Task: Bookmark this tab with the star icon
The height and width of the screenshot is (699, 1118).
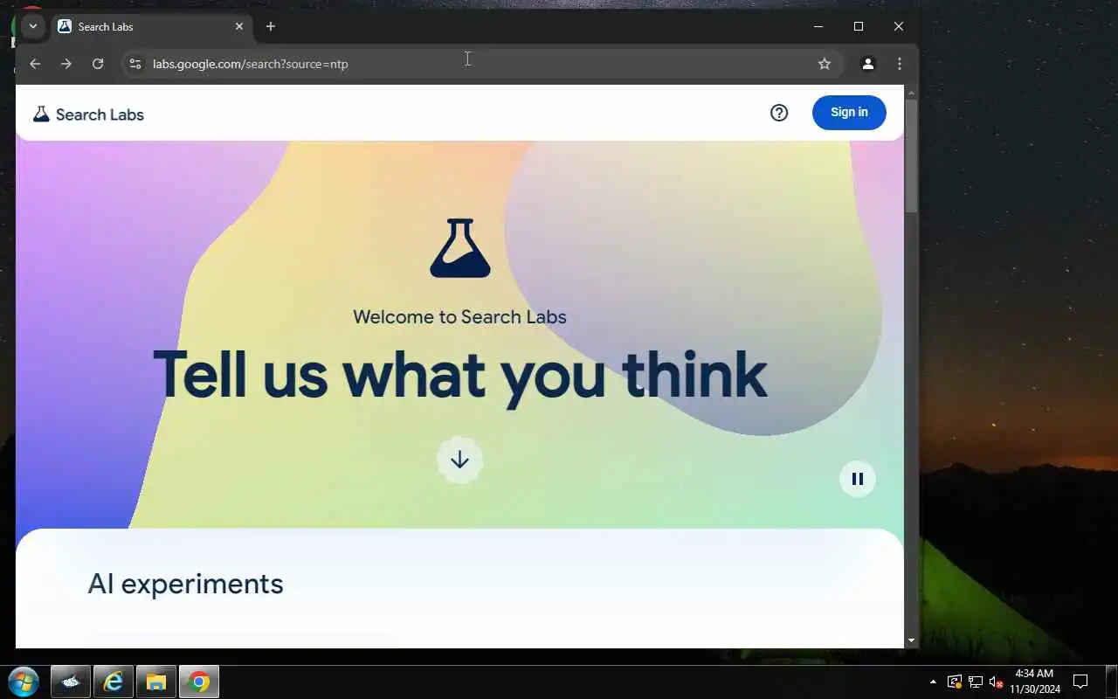Action: (825, 64)
